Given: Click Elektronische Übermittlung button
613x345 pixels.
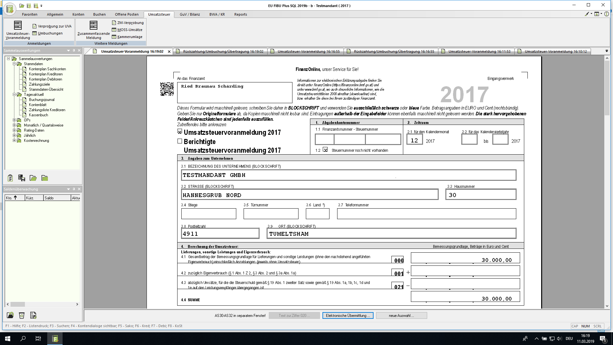Looking at the screenshot, I should tap(348, 316).
